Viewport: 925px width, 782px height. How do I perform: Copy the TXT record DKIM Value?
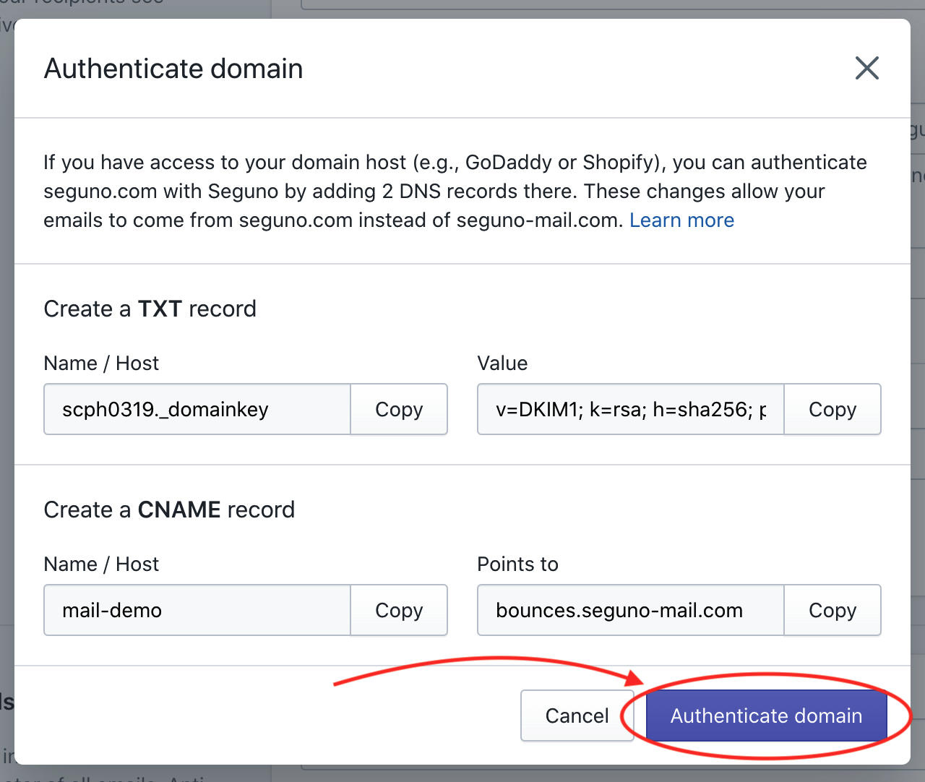click(x=832, y=409)
